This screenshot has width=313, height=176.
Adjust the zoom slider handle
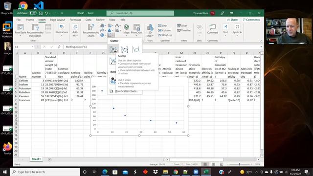point(239,164)
